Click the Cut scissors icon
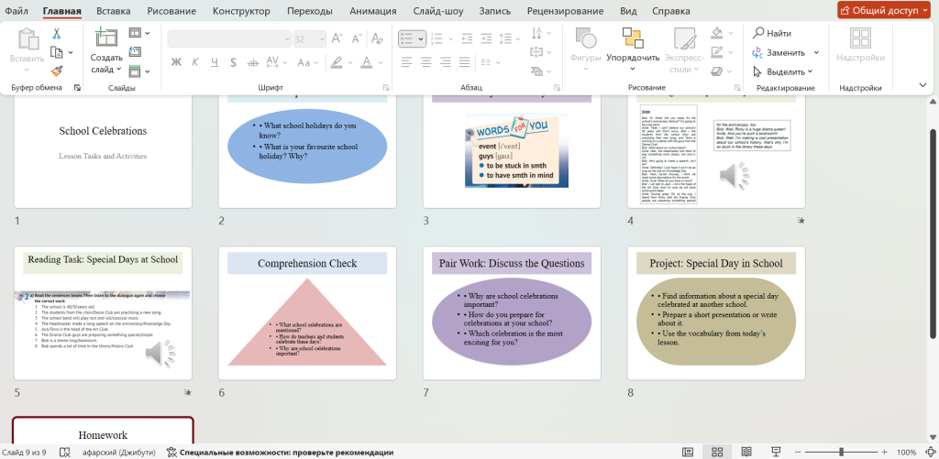Screen dimensions: 939x459 point(57,34)
